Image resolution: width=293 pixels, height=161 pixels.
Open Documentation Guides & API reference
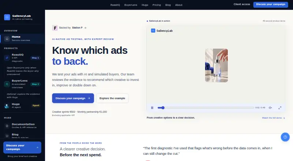click(22, 126)
